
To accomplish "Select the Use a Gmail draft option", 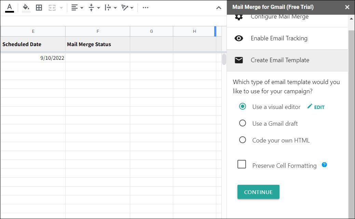I will 243,123.
